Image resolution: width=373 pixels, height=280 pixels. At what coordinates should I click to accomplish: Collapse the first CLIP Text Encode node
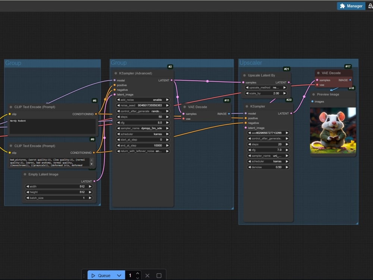click(11, 107)
